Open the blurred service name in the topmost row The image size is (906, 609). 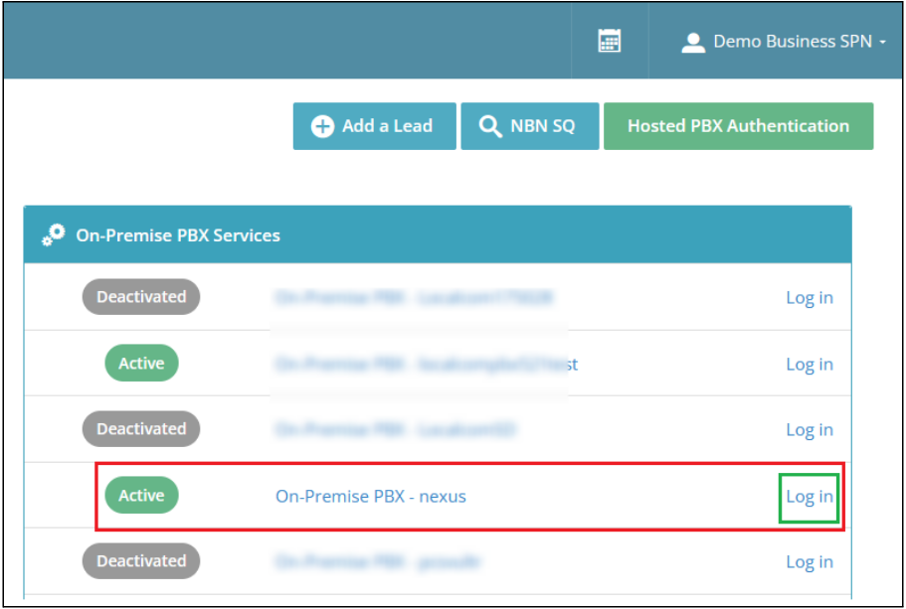point(414,297)
